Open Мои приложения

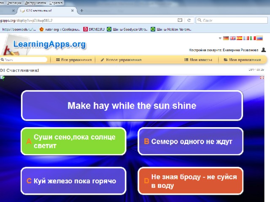(242, 60)
